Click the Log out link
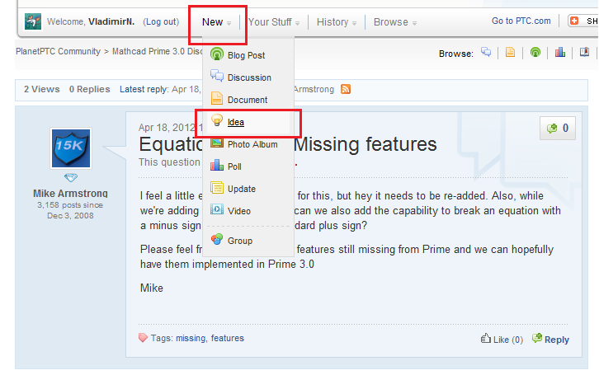The width and height of the screenshot is (599, 375). point(161,21)
